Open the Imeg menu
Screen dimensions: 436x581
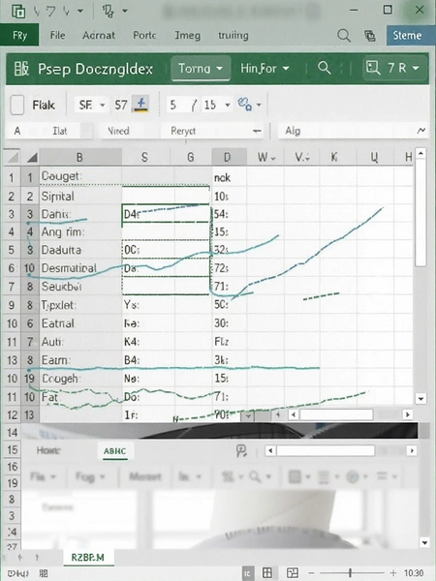[188, 36]
